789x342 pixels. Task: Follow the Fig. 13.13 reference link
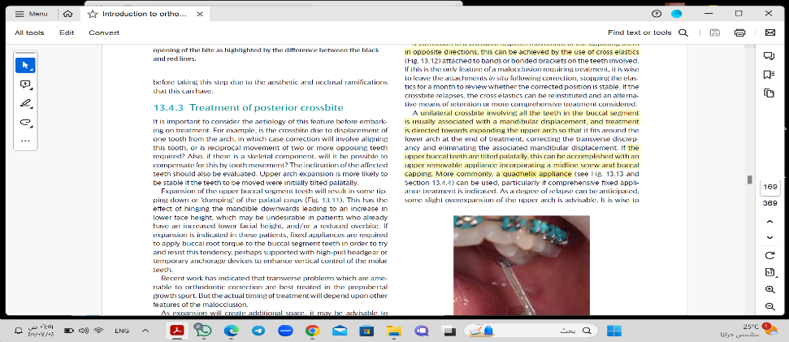(607, 174)
